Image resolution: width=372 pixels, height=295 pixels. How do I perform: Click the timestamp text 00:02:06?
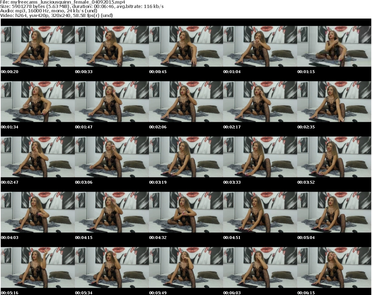click(x=158, y=127)
